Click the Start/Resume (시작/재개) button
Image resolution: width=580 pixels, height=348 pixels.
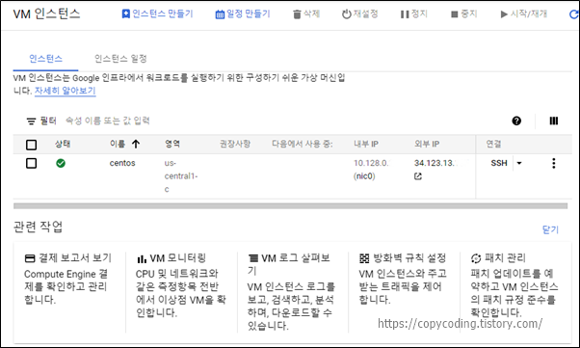[x=523, y=14]
